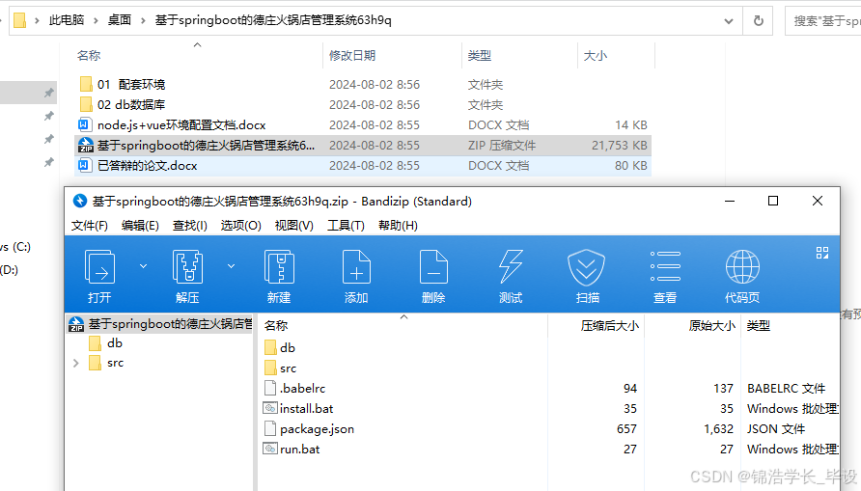Select the 02 db数据库 folder
Screen dimensions: 861x491
(363, 105)
